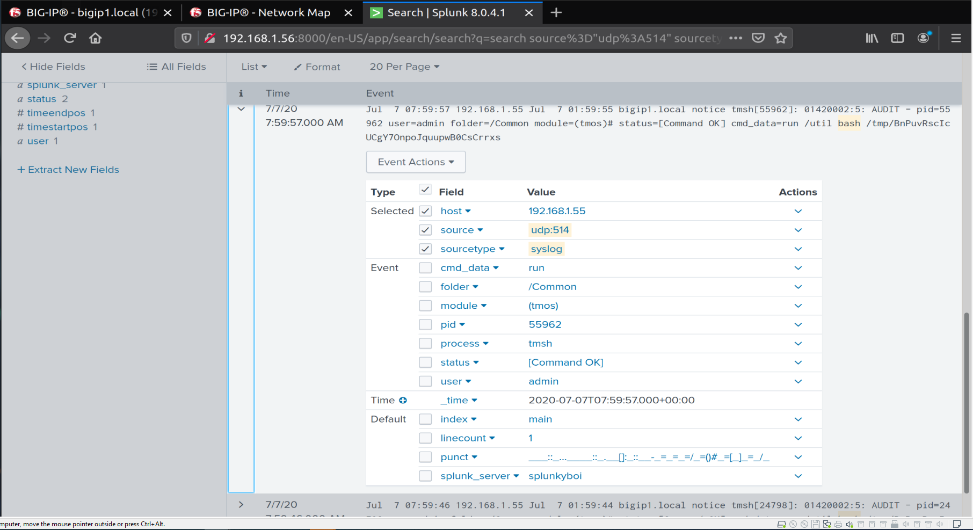This screenshot has height=530, width=973.
Task: Open the browser home page
Action: pos(96,38)
